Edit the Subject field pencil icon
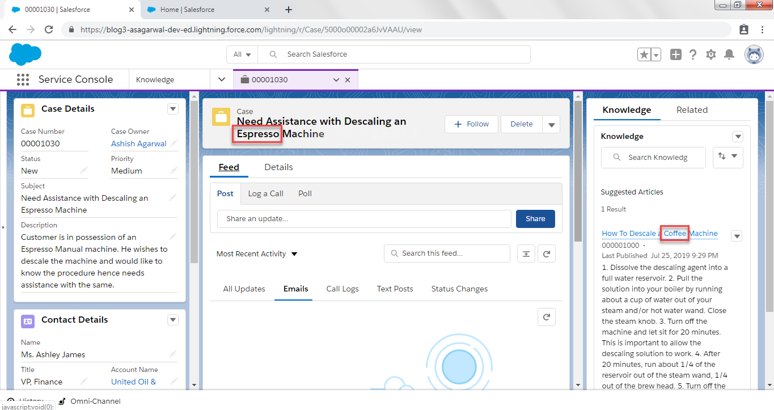774x410 pixels. 174,197
